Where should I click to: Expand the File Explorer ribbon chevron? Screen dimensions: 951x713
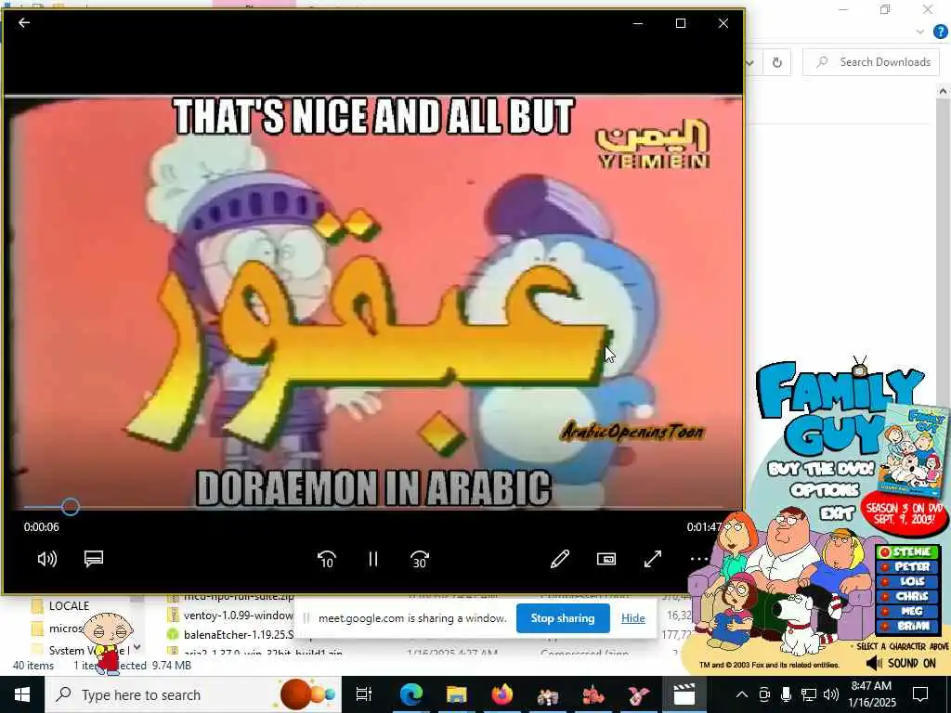click(x=920, y=32)
